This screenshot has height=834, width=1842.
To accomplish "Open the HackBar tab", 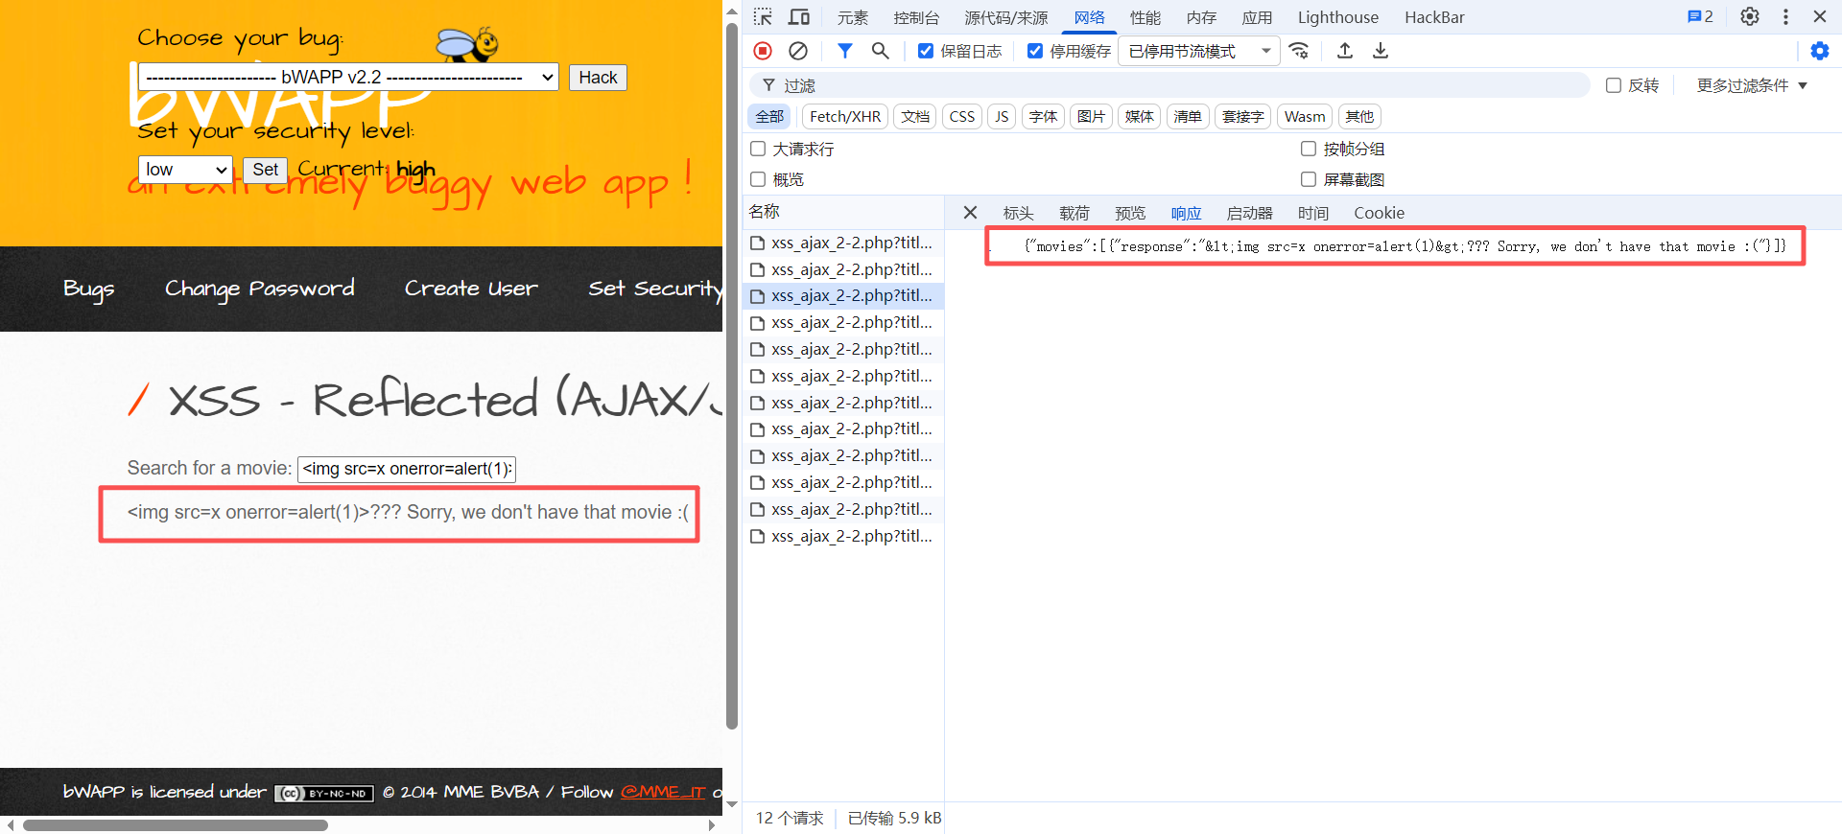I will pyautogui.click(x=1434, y=17).
